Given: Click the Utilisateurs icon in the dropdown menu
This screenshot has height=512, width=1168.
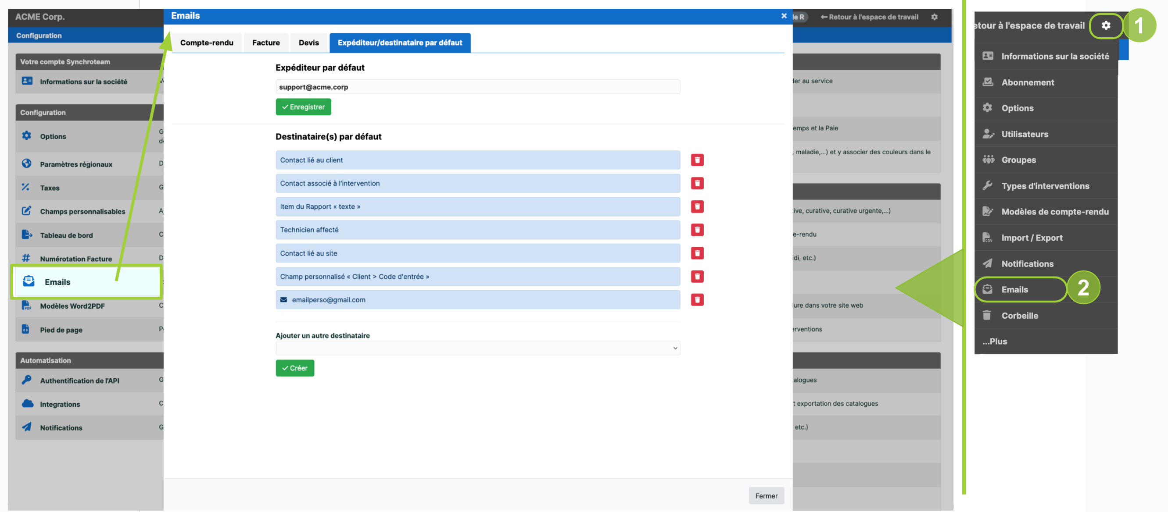Looking at the screenshot, I should pyautogui.click(x=988, y=134).
